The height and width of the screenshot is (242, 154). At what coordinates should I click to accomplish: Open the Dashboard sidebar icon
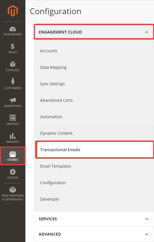click(x=13, y=29)
